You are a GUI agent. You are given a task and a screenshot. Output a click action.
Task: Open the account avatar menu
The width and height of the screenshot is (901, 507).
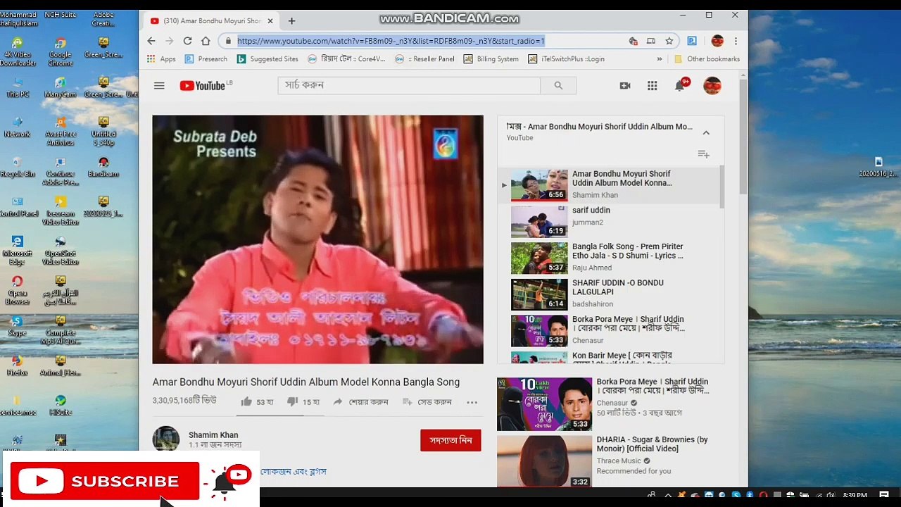coord(712,86)
